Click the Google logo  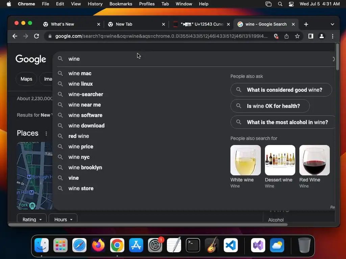tap(31, 59)
